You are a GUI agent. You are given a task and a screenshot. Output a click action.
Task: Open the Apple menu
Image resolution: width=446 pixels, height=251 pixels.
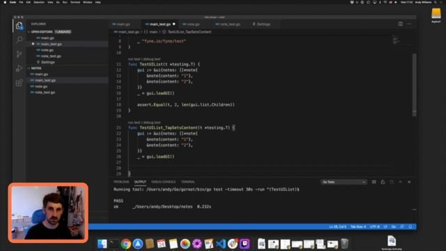point(5,2)
